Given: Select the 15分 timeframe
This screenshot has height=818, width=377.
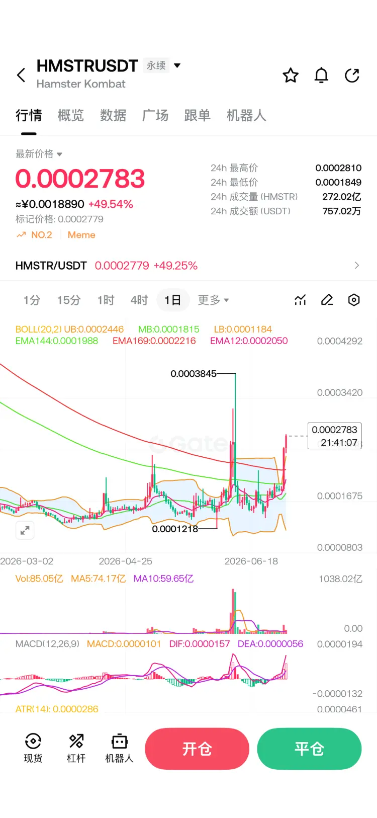Looking at the screenshot, I should coord(69,300).
